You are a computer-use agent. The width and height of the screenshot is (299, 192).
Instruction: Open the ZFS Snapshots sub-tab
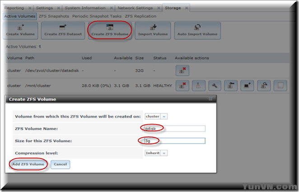(x=54, y=16)
